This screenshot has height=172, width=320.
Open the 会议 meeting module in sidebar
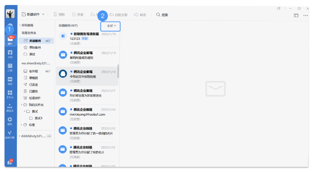(x=10, y=81)
